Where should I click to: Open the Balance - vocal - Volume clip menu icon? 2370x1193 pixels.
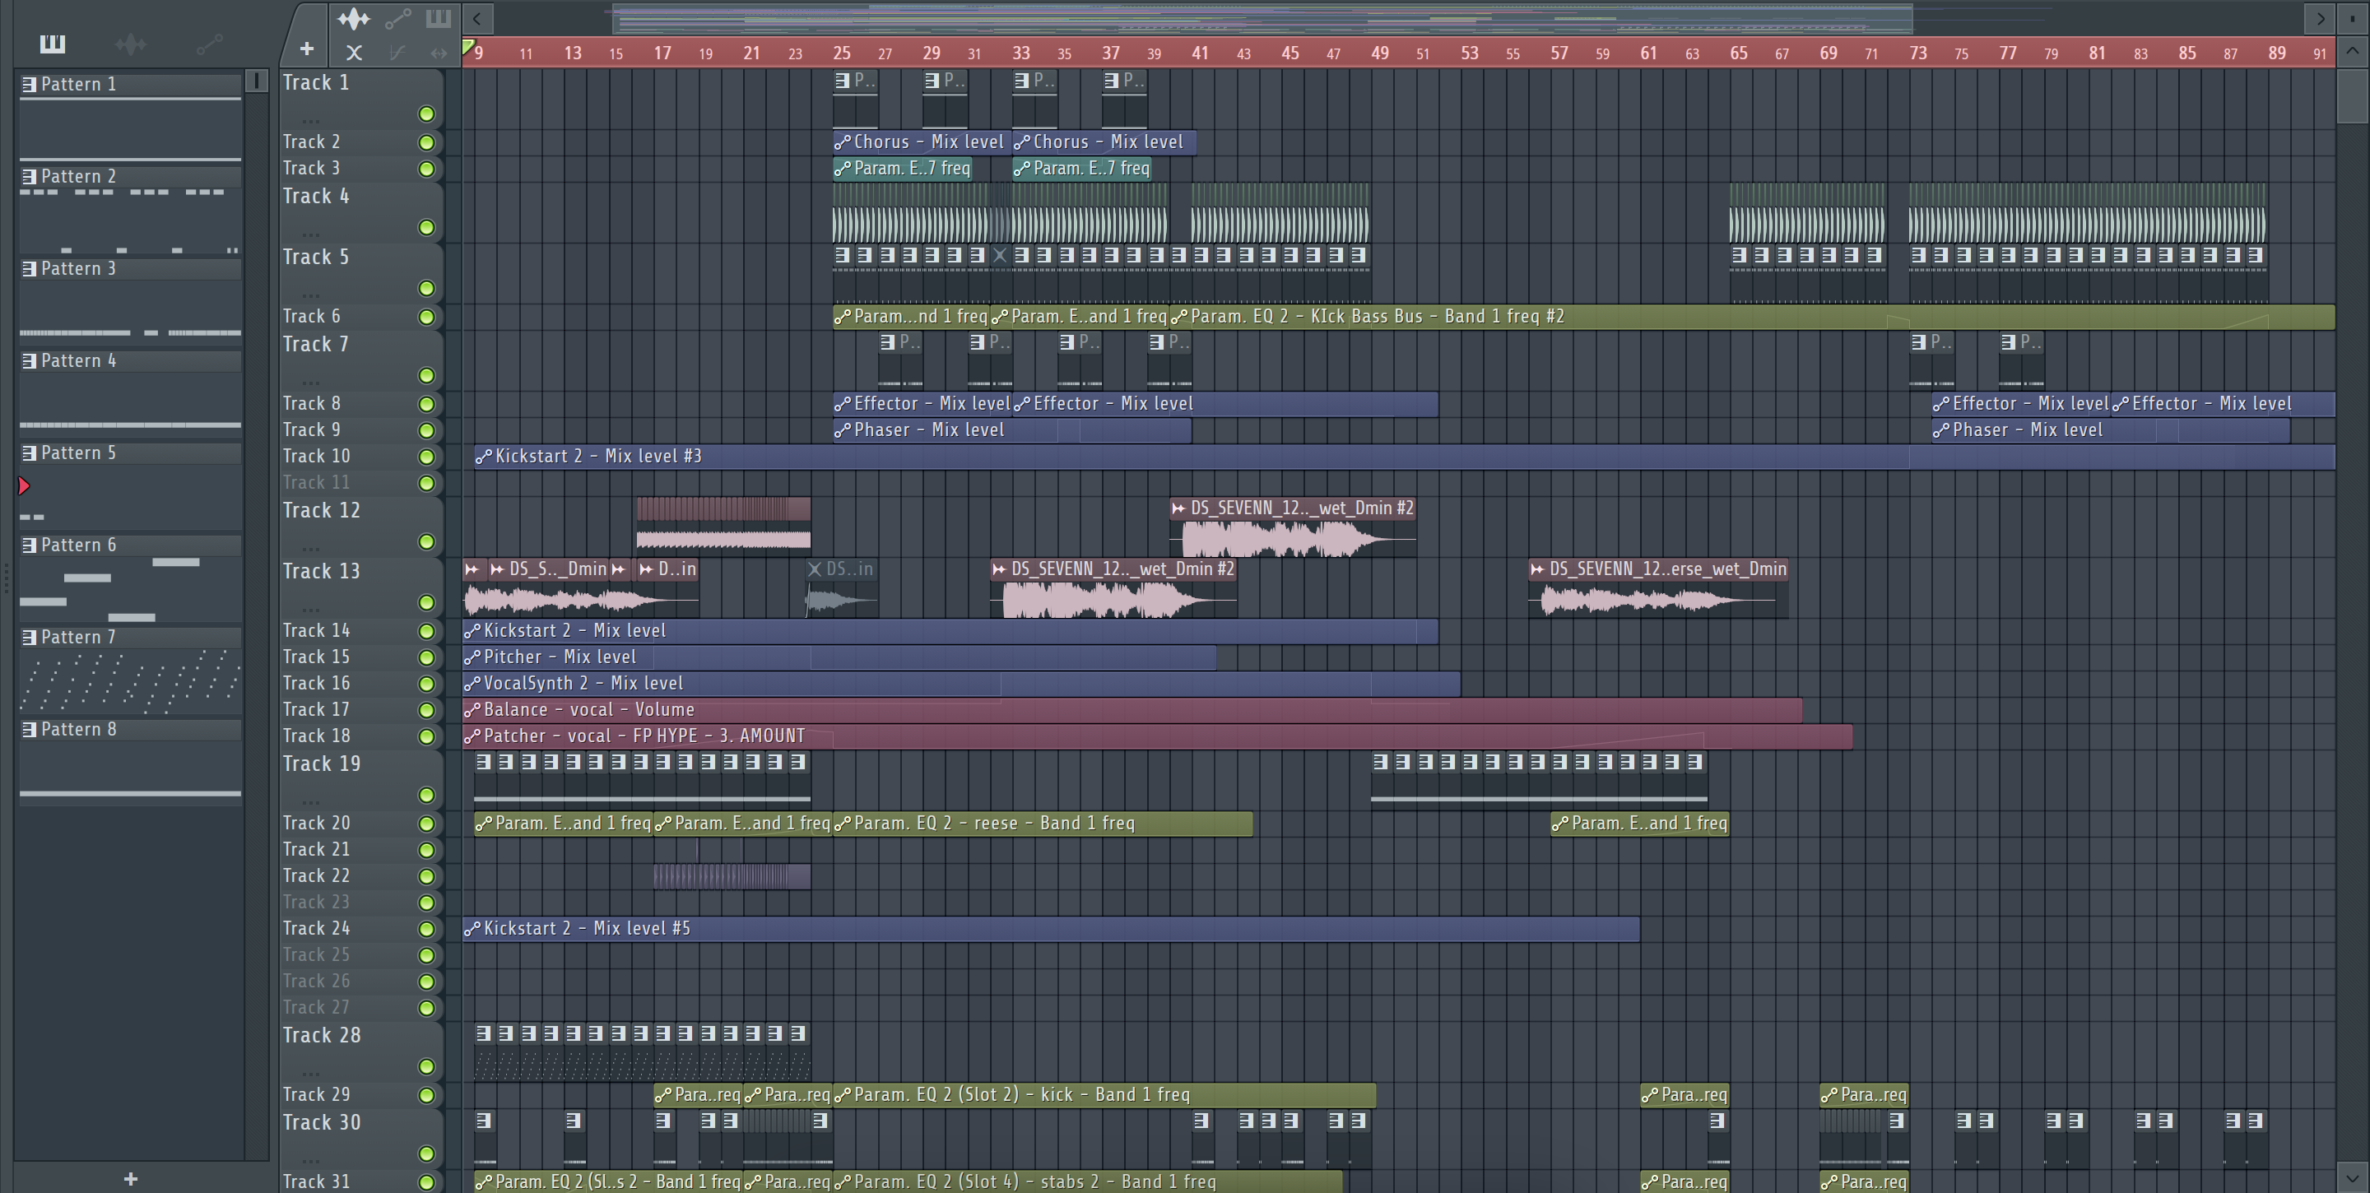(x=472, y=710)
